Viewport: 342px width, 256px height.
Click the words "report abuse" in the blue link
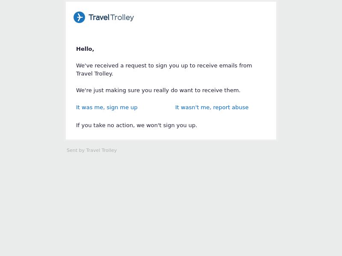(x=231, y=108)
